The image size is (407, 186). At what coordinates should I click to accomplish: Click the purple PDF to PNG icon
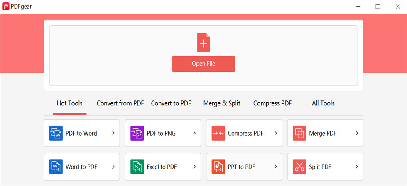pyautogui.click(x=137, y=133)
